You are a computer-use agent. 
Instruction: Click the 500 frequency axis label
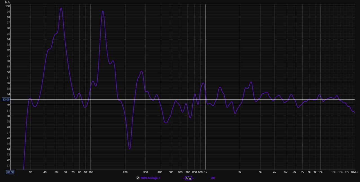pyautogui.click(x=171, y=172)
